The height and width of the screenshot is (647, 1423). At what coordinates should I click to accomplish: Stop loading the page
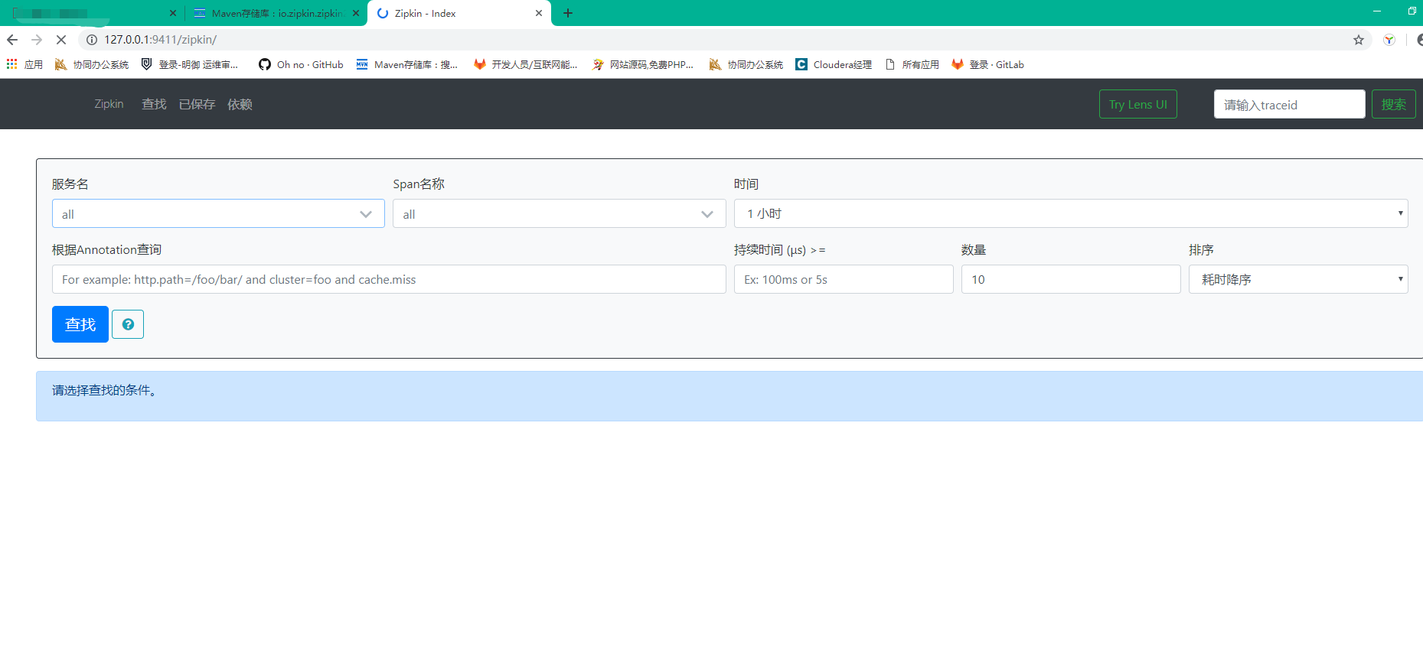[61, 40]
